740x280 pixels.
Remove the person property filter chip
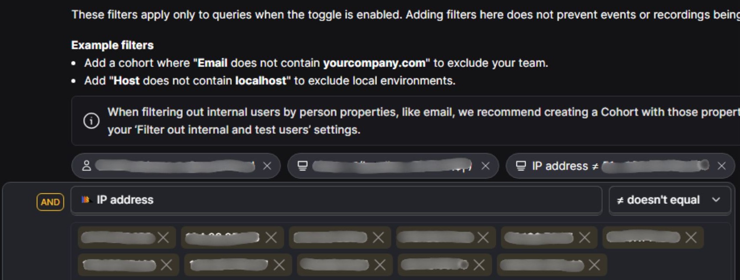(267, 166)
